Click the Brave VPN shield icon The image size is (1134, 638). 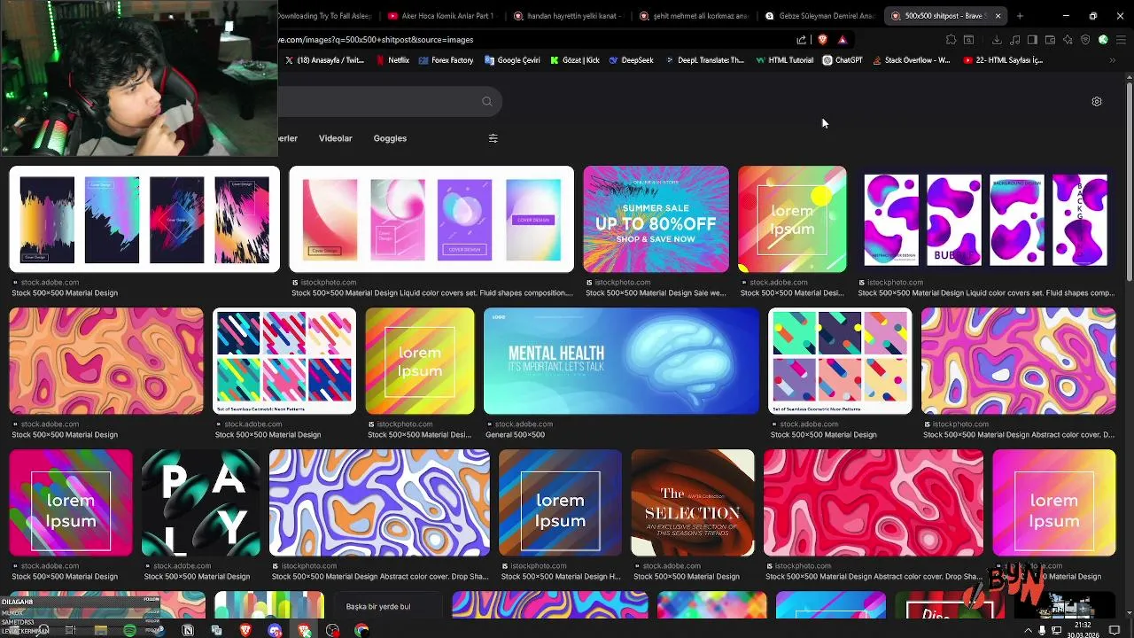coord(1085,40)
